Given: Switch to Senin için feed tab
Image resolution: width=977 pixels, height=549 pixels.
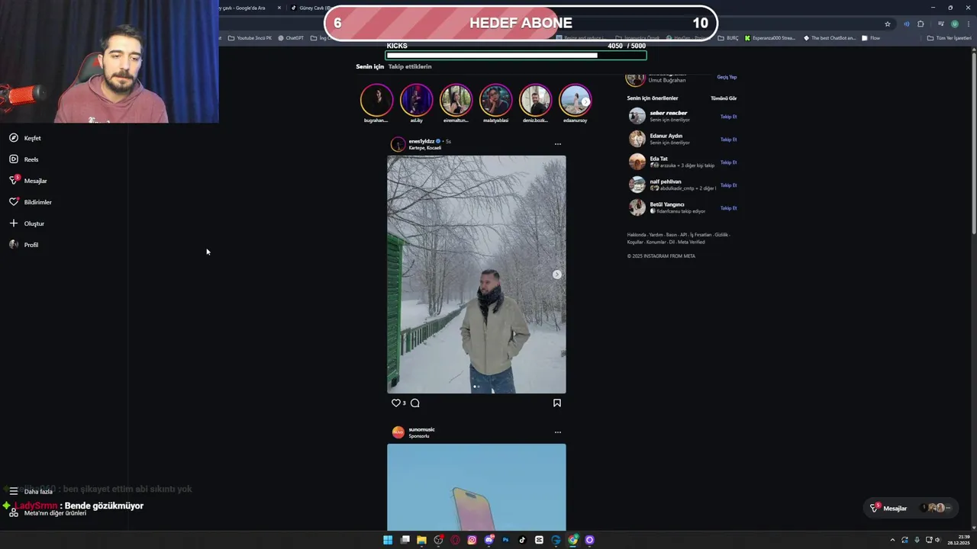Looking at the screenshot, I should [x=370, y=66].
